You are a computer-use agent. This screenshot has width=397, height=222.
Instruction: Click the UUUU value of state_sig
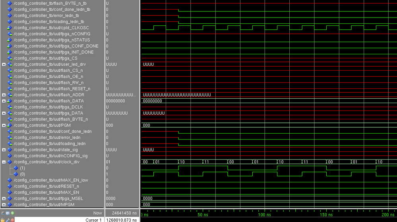point(111,150)
